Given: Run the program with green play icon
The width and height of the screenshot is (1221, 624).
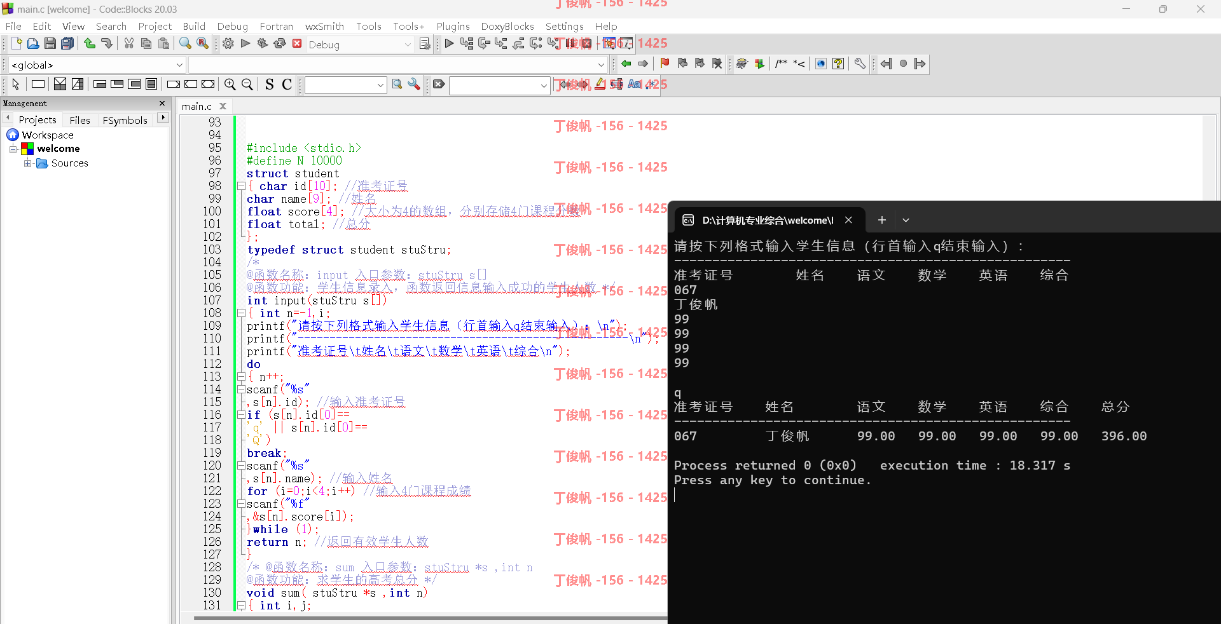Looking at the screenshot, I should 245,44.
